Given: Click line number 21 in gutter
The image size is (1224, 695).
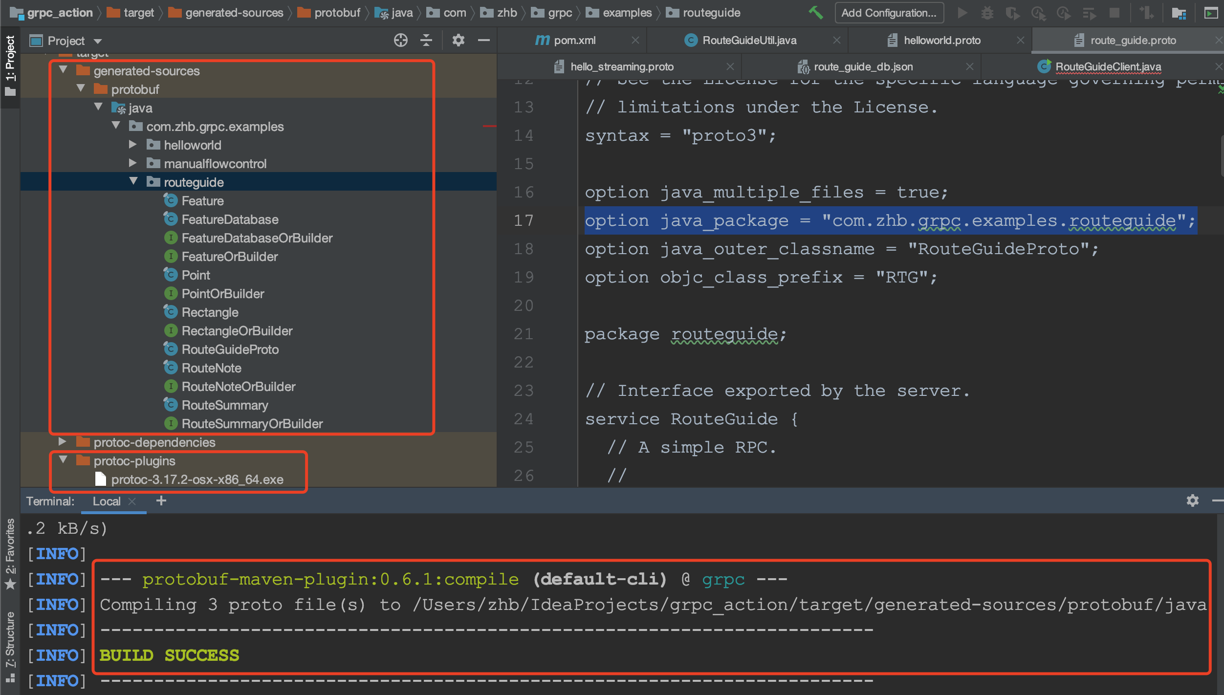Looking at the screenshot, I should tap(524, 334).
